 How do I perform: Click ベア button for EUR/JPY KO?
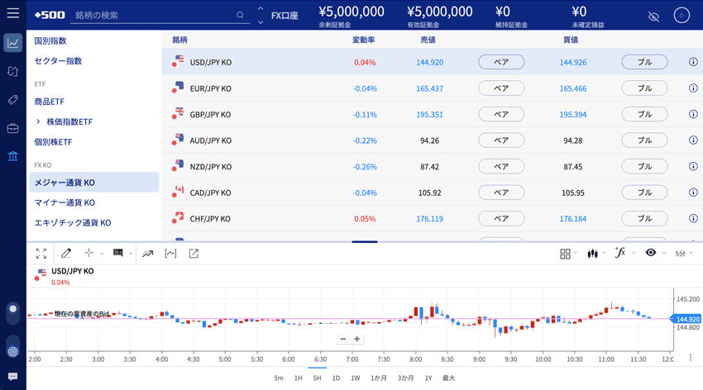[x=501, y=88]
